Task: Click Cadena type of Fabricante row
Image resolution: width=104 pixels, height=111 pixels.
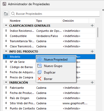Action: (41, 88)
